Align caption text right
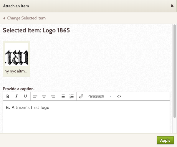This screenshot has height=147, width=177. [53, 96]
